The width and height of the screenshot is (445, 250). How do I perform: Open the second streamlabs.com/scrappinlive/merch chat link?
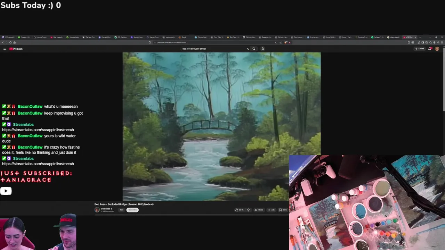click(38, 164)
